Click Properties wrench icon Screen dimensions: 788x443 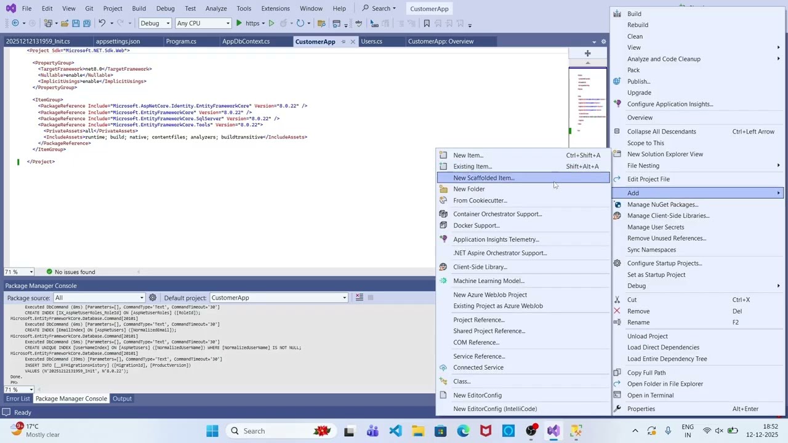pos(617,409)
